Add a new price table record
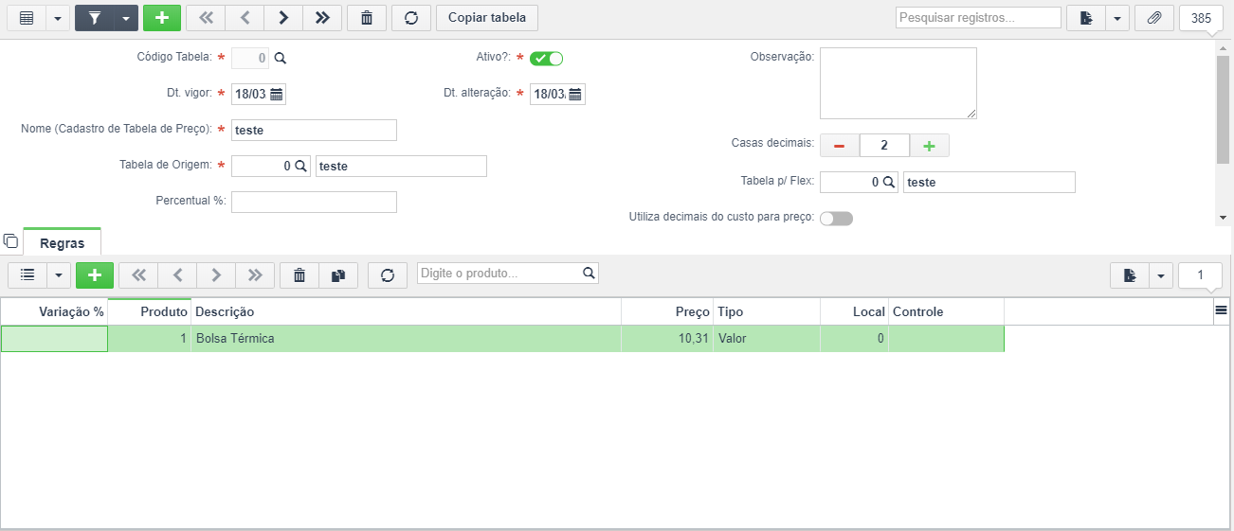The height and width of the screenshot is (531, 1234). click(x=162, y=18)
